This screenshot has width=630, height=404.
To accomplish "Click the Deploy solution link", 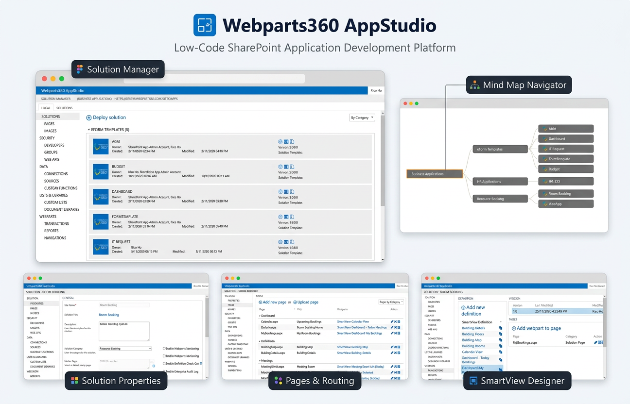I will click(106, 117).
